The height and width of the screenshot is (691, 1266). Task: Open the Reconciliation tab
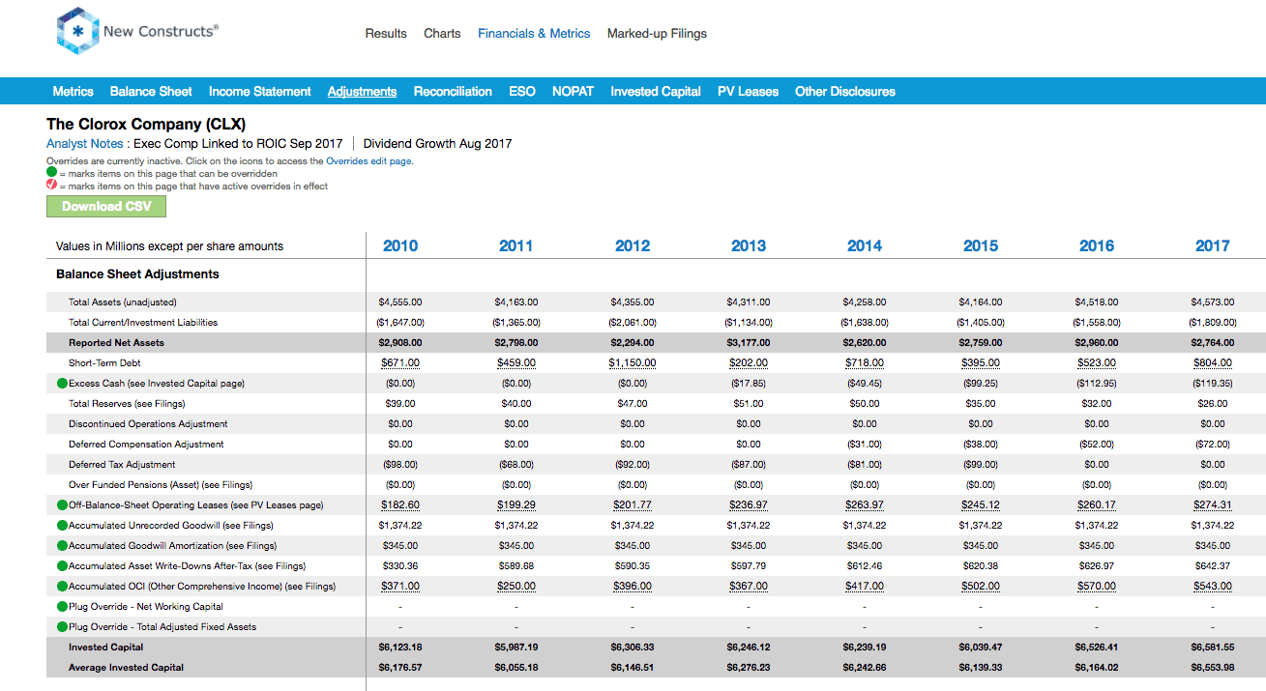click(x=453, y=92)
